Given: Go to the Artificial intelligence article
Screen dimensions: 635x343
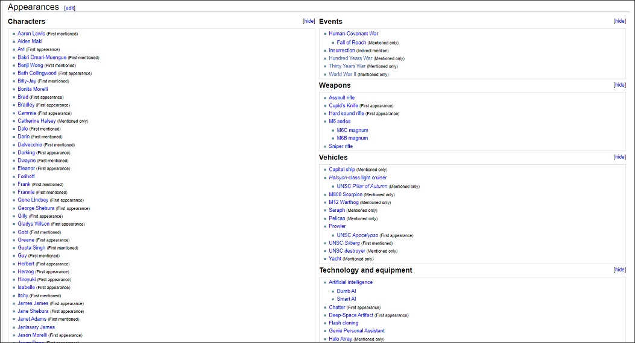Looking at the screenshot, I should click(x=350, y=282).
